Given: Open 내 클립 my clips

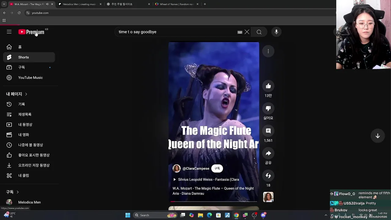Looking at the screenshot, I should pyautogui.click(x=29, y=175).
